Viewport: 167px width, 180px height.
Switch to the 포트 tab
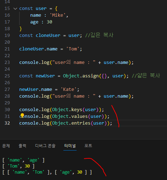[88, 146]
